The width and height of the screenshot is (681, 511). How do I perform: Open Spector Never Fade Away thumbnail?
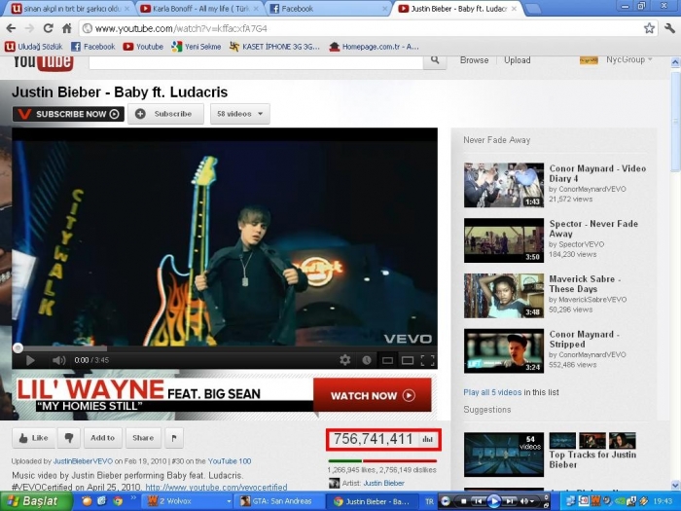(504, 240)
